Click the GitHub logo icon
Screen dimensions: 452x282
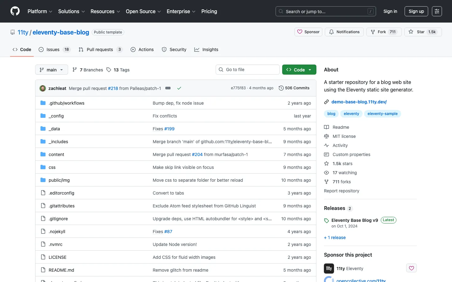[15, 11]
